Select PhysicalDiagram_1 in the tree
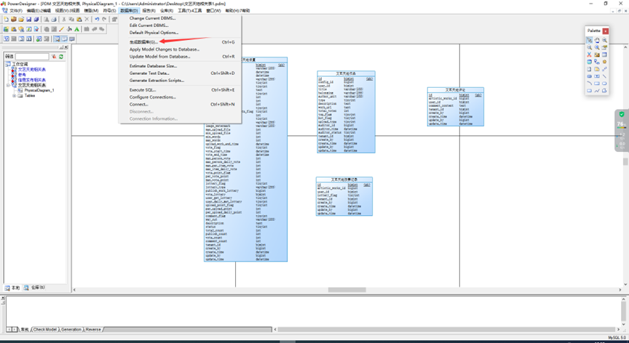This screenshot has height=343, width=629. click(x=39, y=90)
